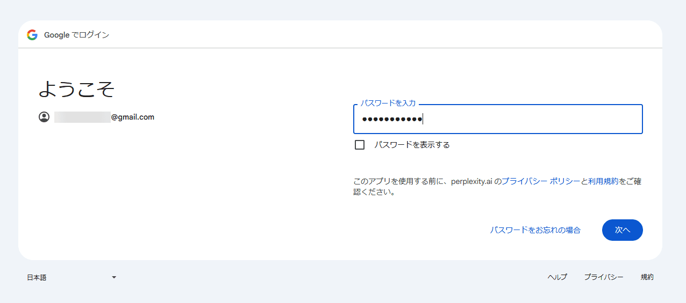Screen dimensions: 686x303
Task: Click the パスワードを表示する label text
Action: click(x=412, y=145)
